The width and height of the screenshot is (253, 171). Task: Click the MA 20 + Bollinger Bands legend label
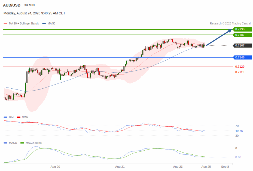(x=24, y=23)
